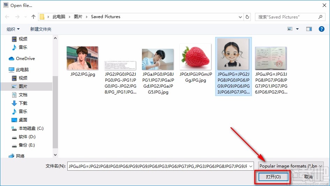The width and height of the screenshot is (330, 186).
Task: Click the file name ending GdJPG2JPGaJPG5JPG.jpg
Action: 158,83
